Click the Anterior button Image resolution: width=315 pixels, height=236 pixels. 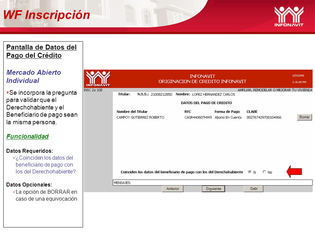(x=173, y=189)
